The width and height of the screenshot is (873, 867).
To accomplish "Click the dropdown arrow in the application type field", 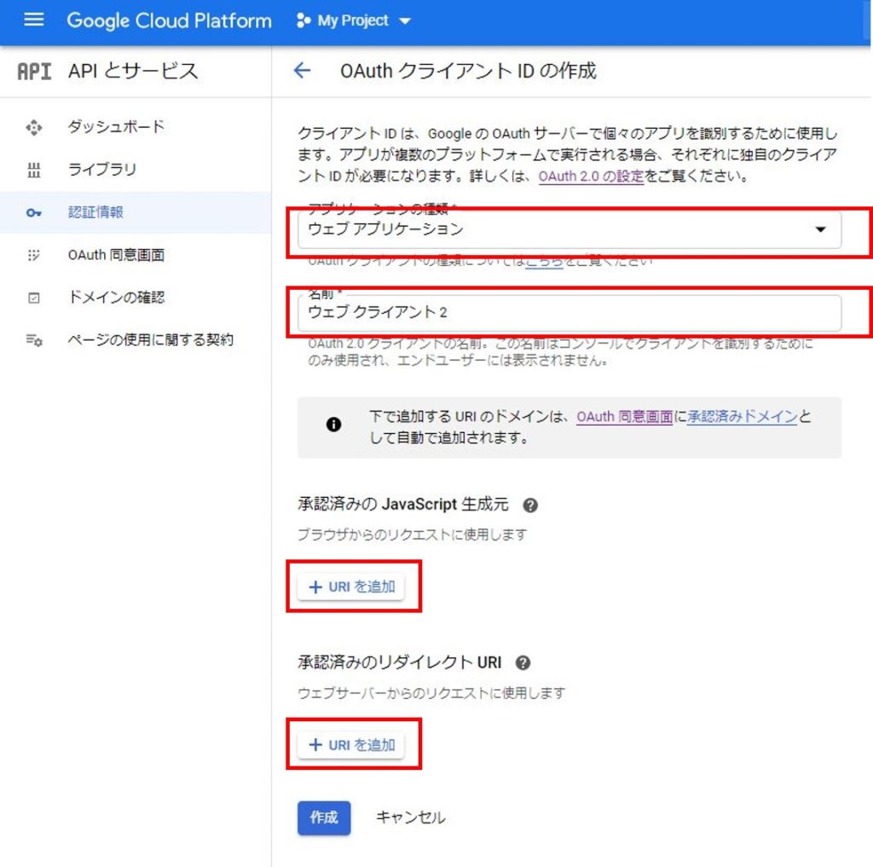I will (x=820, y=229).
